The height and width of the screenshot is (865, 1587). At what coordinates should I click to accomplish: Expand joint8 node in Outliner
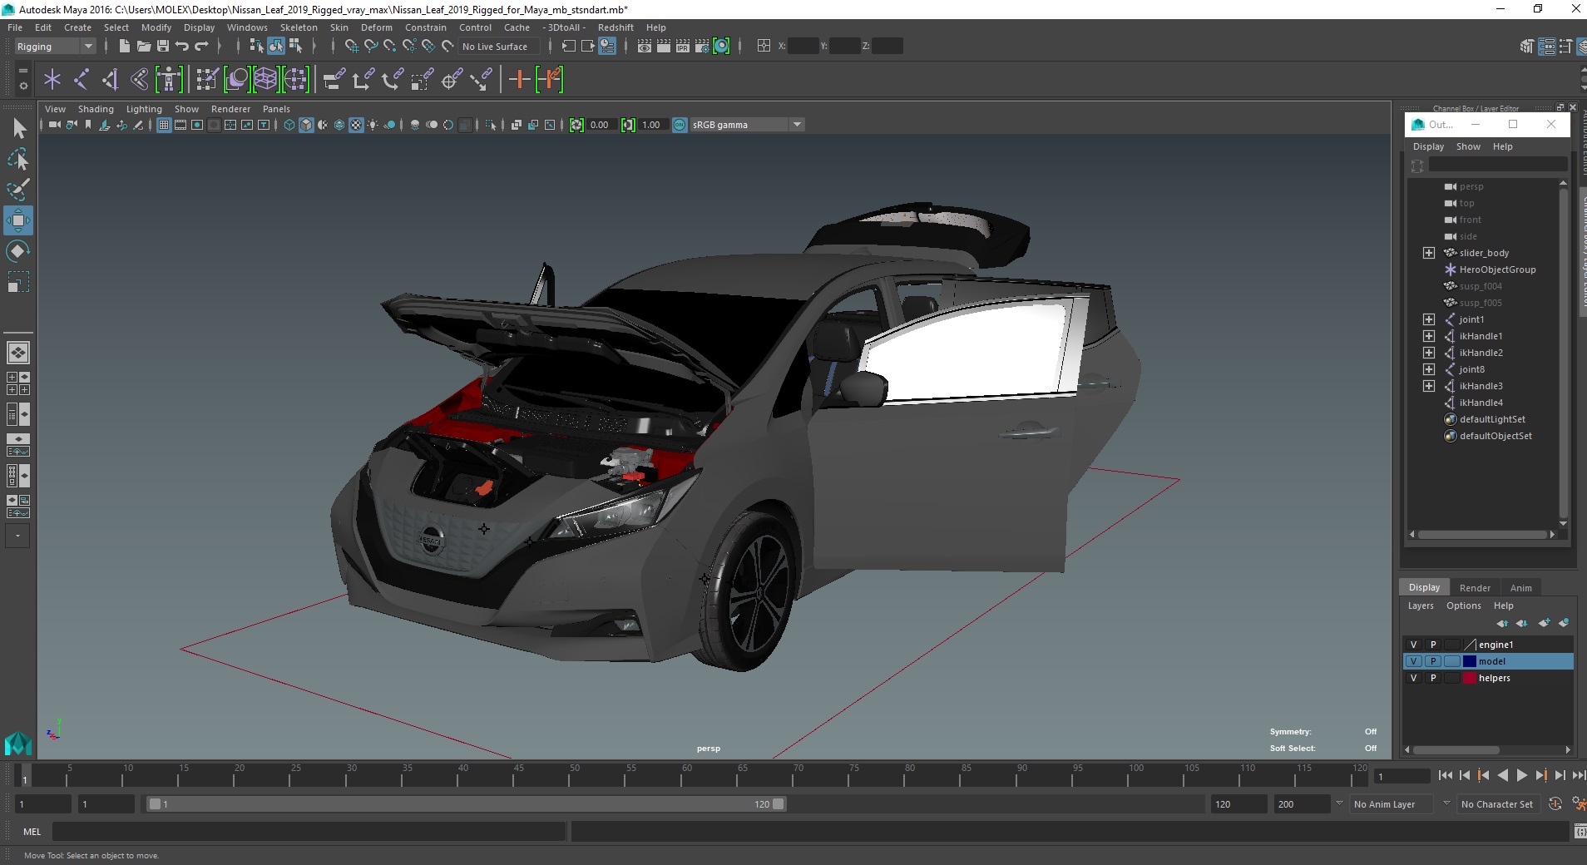point(1429,369)
